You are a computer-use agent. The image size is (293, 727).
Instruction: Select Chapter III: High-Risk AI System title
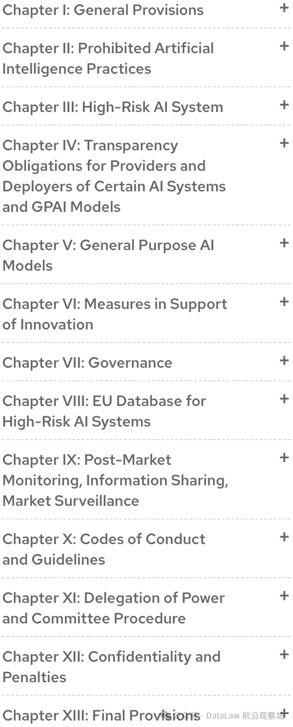pos(112,107)
